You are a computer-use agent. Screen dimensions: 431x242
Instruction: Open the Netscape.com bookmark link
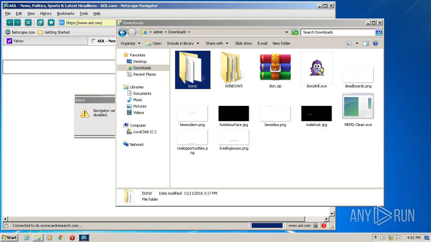pyautogui.click(x=20, y=32)
